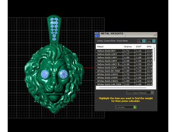Toggle the GV library button
176x132 pixels.
coord(142,41)
